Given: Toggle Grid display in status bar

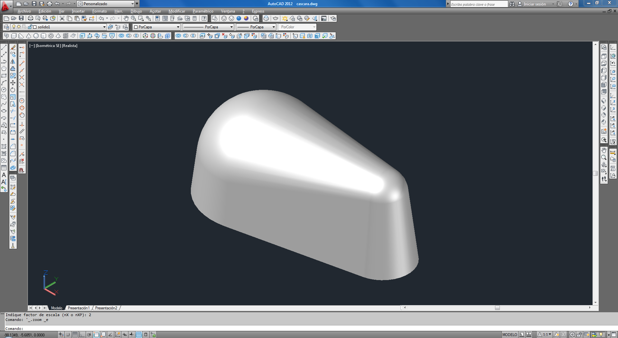Looking at the screenshot, I should pos(75,334).
